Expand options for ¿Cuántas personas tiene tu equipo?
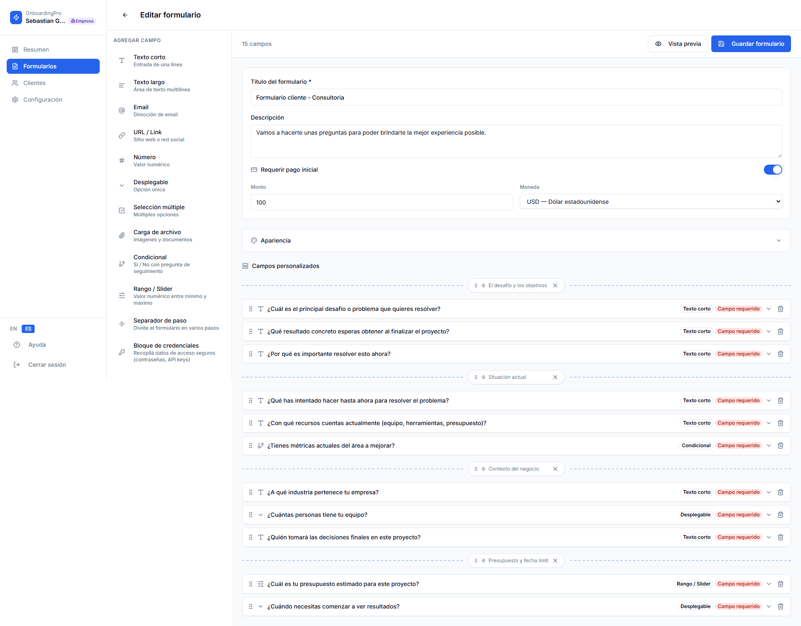Viewport: 801px width, 626px height. [x=769, y=514]
